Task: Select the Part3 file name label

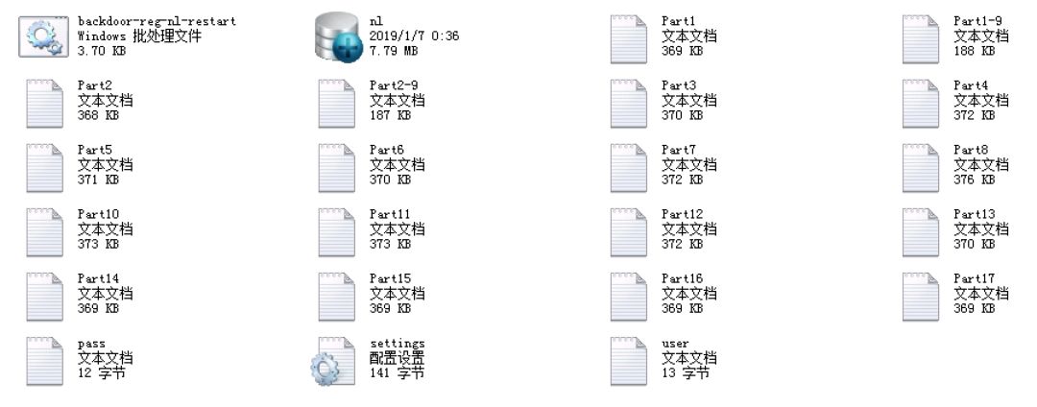Action: (x=679, y=85)
